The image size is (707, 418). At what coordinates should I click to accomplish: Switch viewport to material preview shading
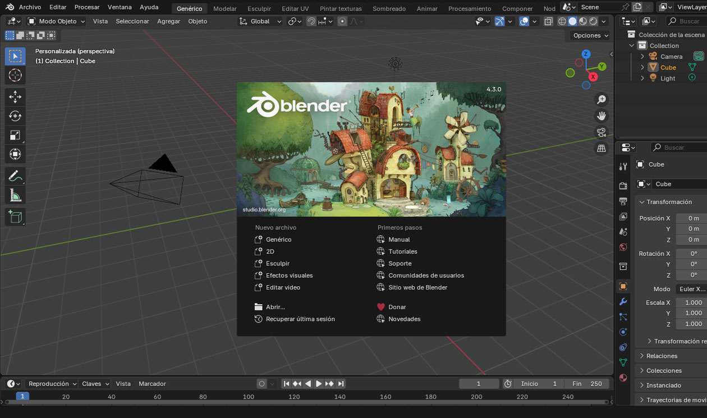point(583,21)
